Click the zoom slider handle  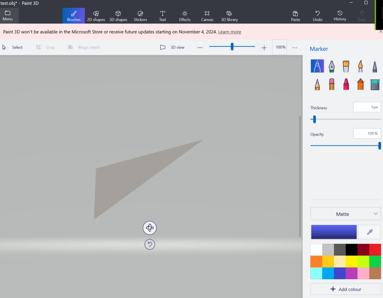pyautogui.click(x=232, y=46)
